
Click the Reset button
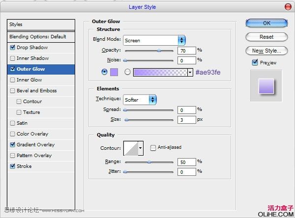(266, 37)
